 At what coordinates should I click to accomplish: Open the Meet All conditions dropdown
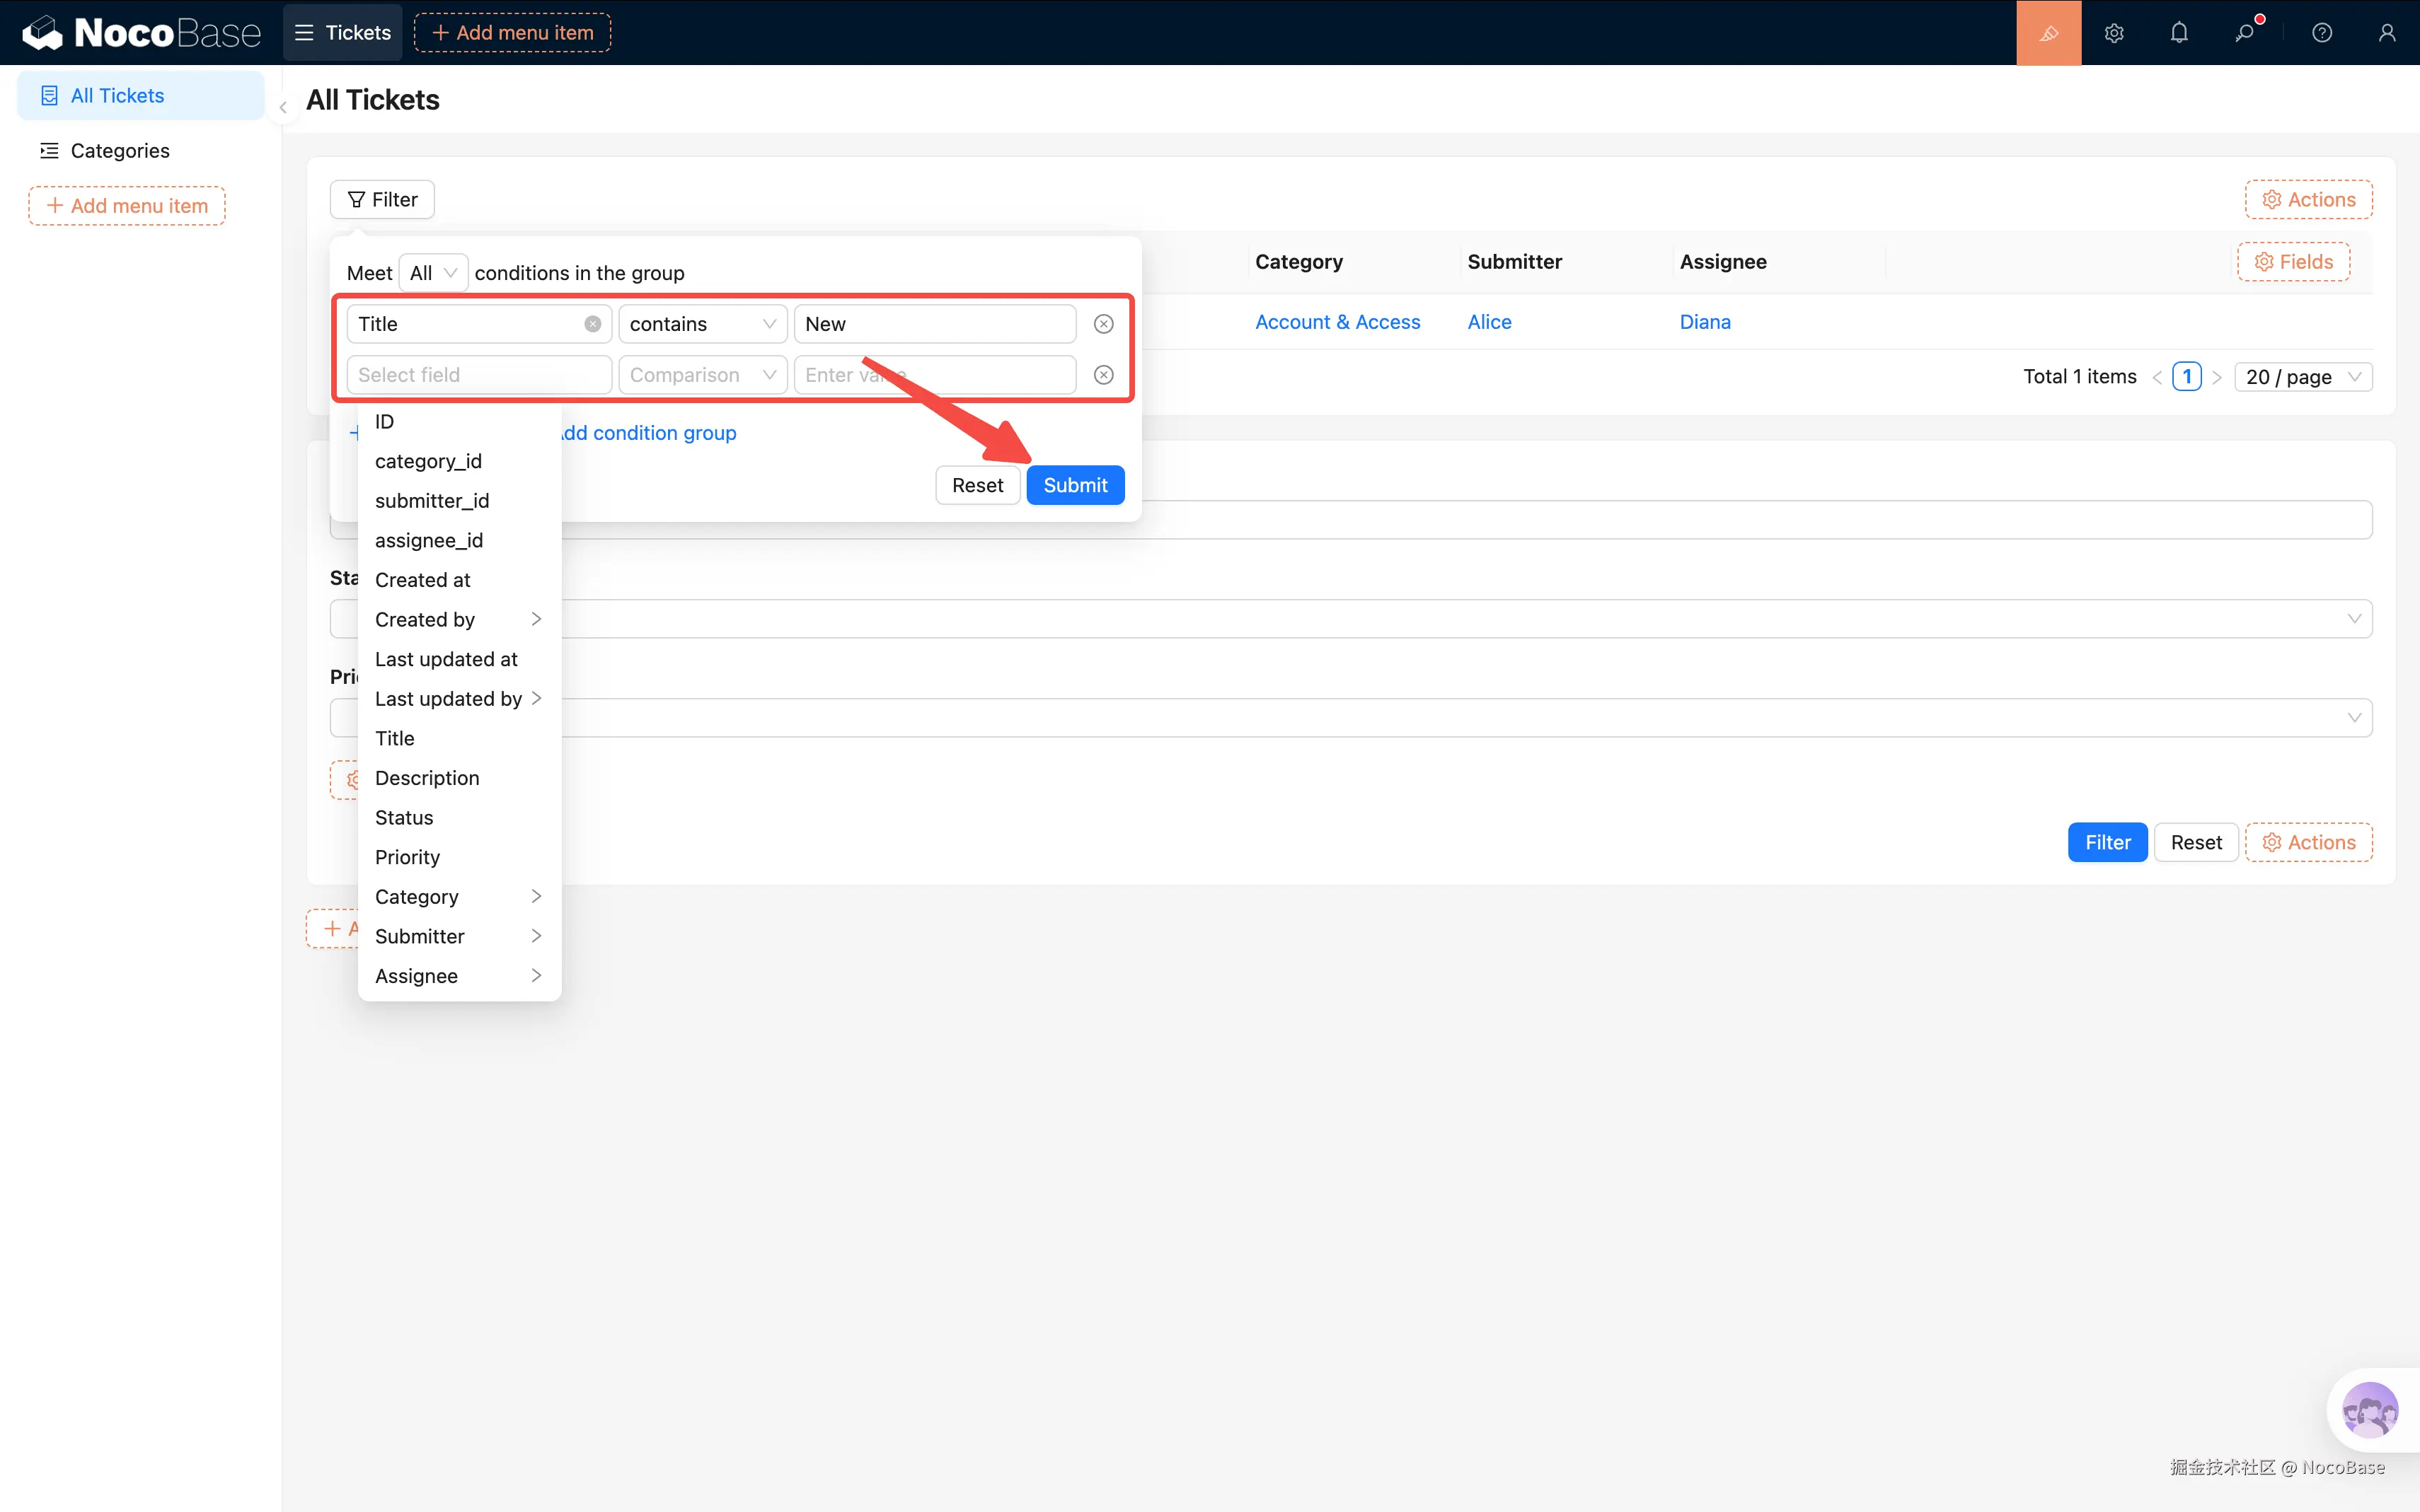(x=432, y=273)
